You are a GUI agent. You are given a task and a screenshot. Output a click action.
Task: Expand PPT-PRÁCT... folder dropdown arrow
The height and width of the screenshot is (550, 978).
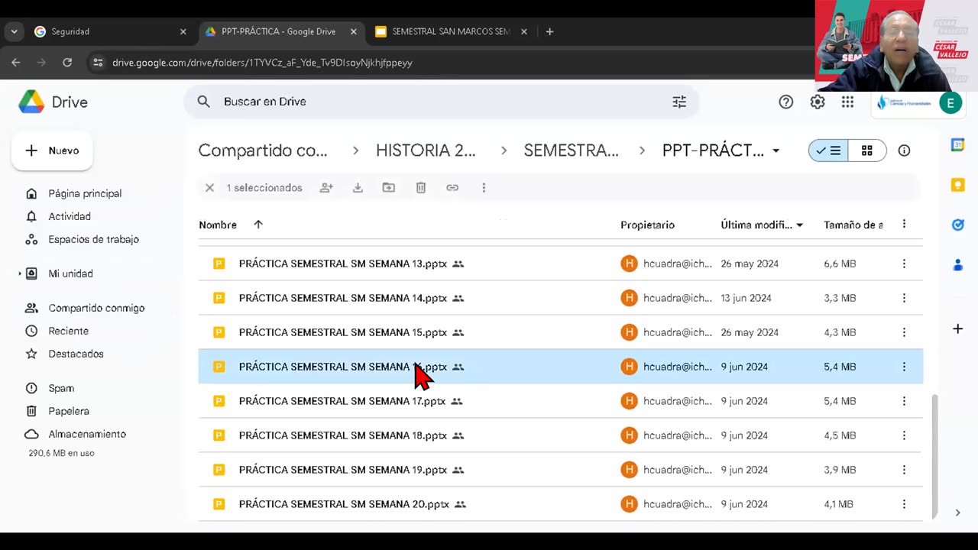click(776, 150)
